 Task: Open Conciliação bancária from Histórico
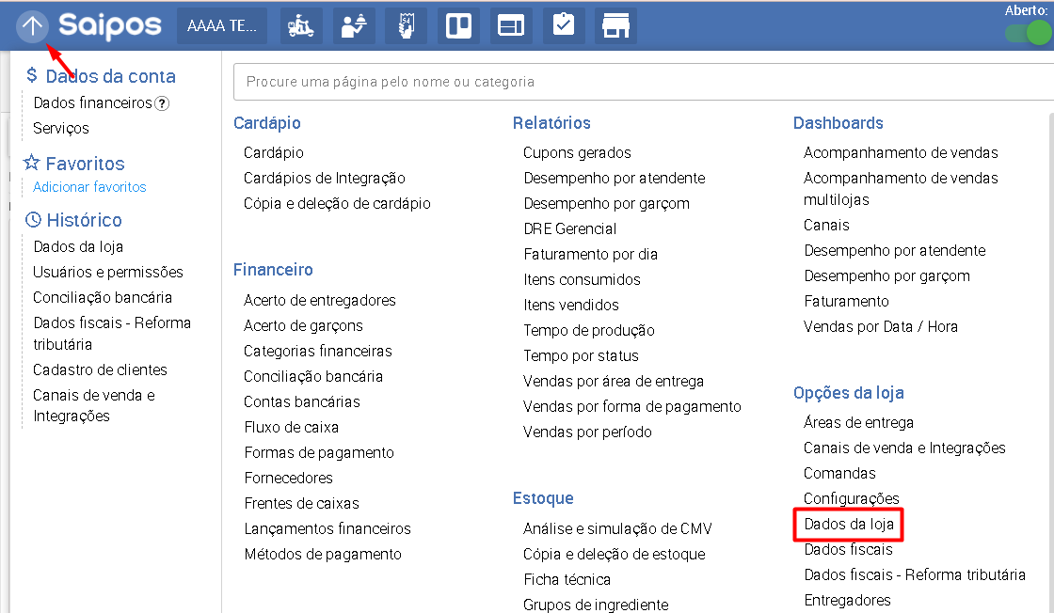103,297
